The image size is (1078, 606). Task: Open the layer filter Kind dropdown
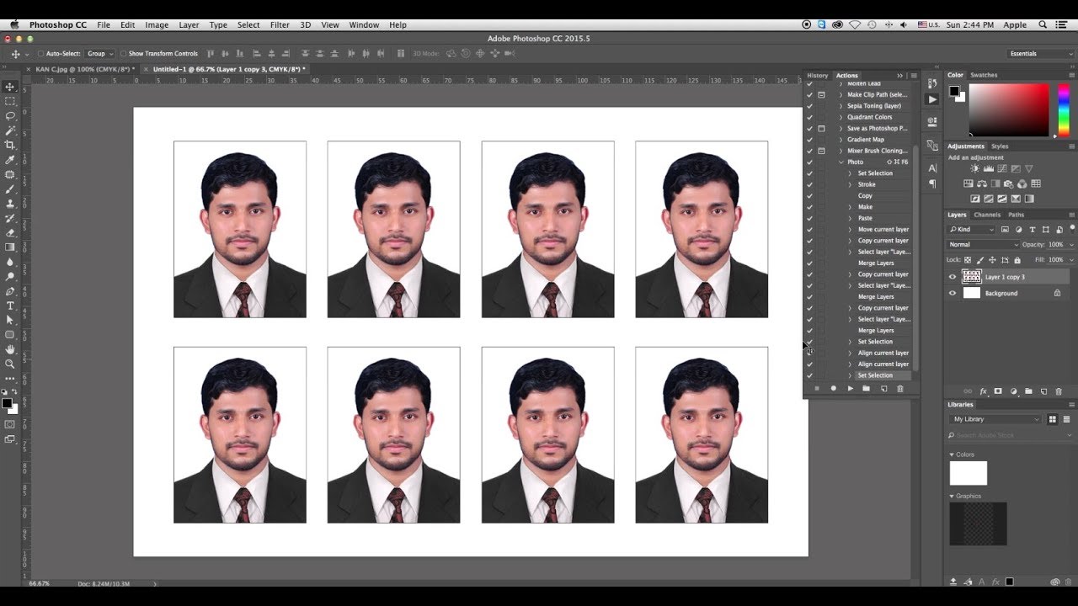coord(972,229)
